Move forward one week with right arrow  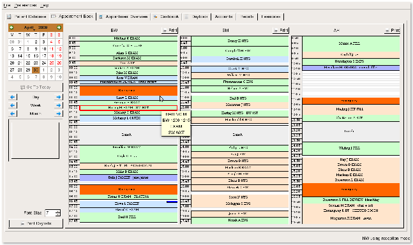coord(59,105)
